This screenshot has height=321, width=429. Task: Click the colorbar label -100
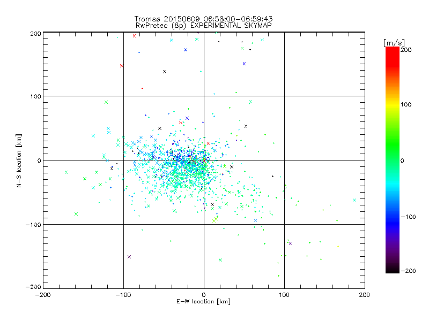408,217
